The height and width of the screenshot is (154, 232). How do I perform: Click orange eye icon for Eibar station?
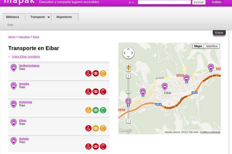pyautogui.click(x=96, y=128)
